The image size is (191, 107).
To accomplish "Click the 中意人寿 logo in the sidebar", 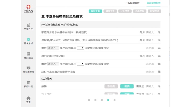I will point(28,9).
